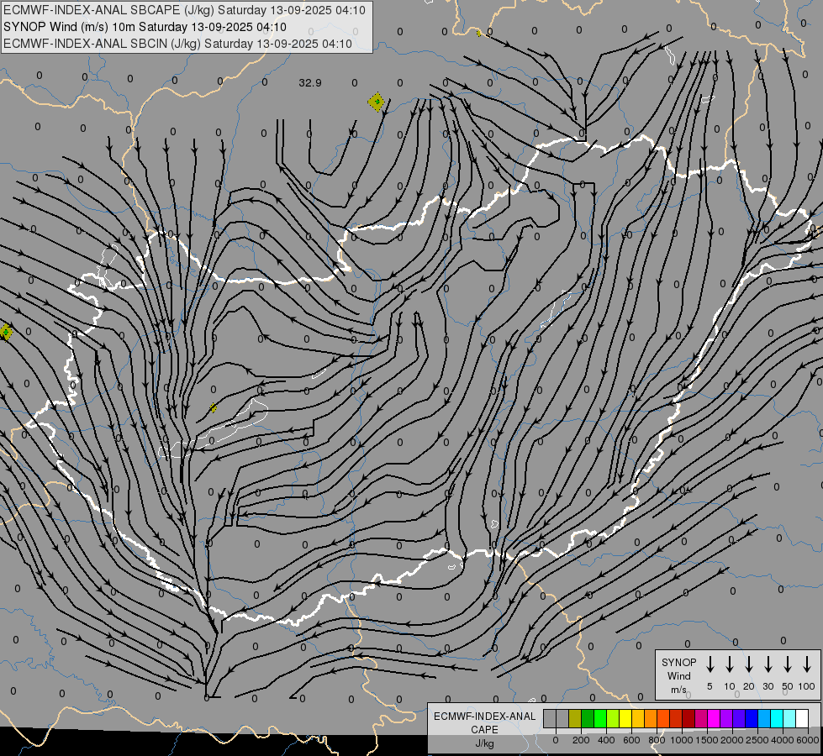Click the wind arrow above the 5 label
Image resolution: width=823 pixels, height=756 pixels.
pyautogui.click(x=710, y=664)
